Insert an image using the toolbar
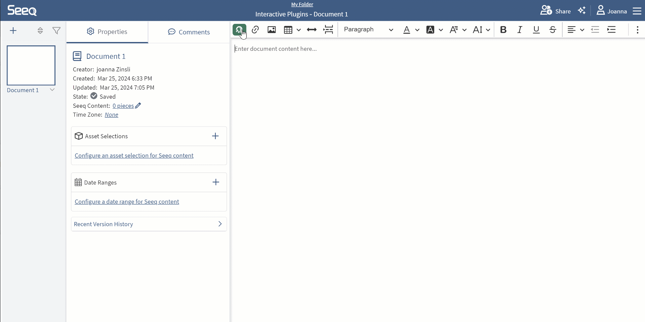Image resolution: width=645 pixels, height=322 pixels. pyautogui.click(x=272, y=30)
